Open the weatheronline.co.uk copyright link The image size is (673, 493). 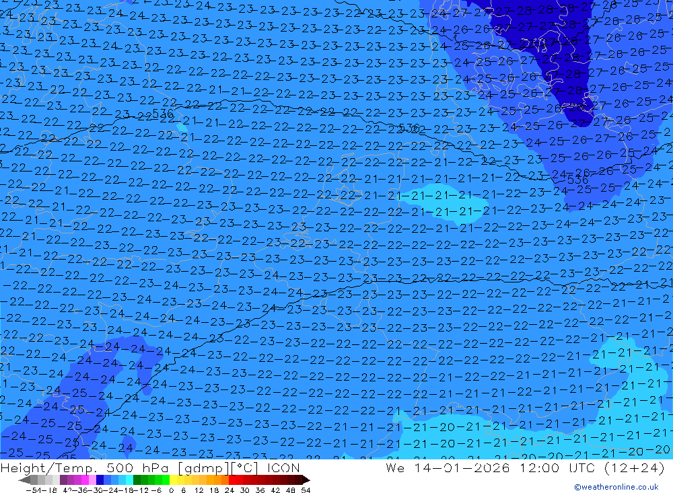pyautogui.click(x=616, y=487)
